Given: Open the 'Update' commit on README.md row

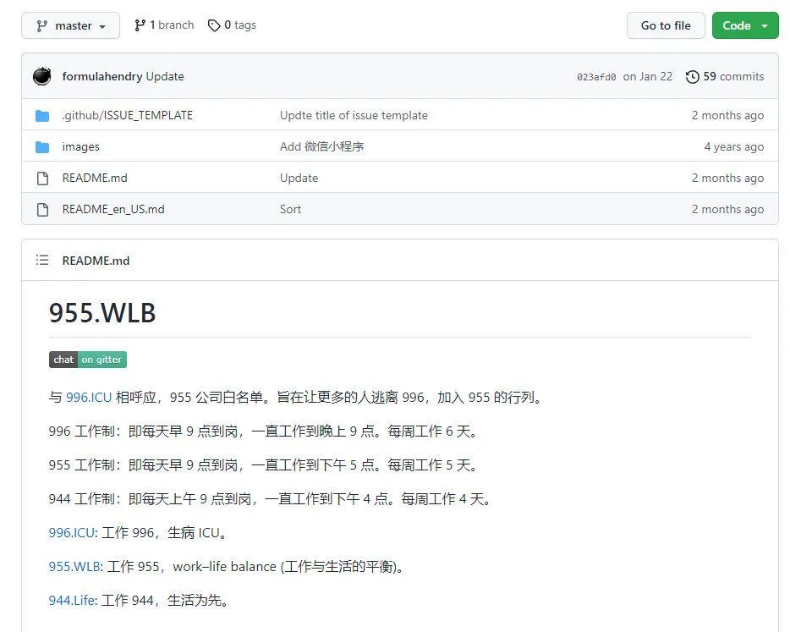Looking at the screenshot, I should point(299,178).
